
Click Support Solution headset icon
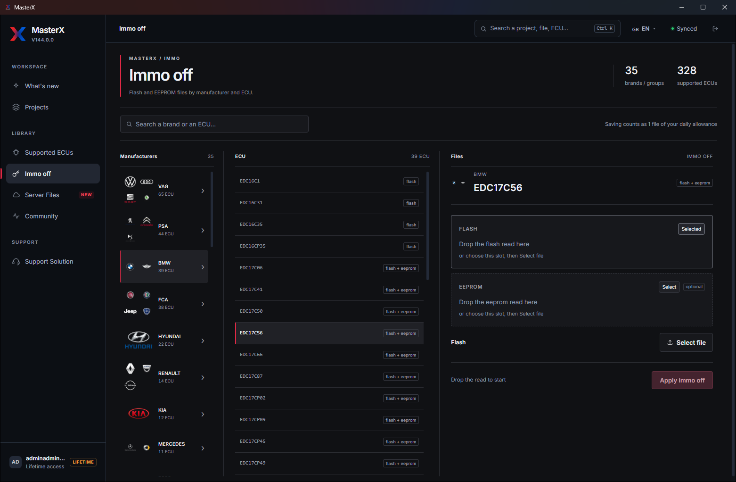click(x=16, y=261)
